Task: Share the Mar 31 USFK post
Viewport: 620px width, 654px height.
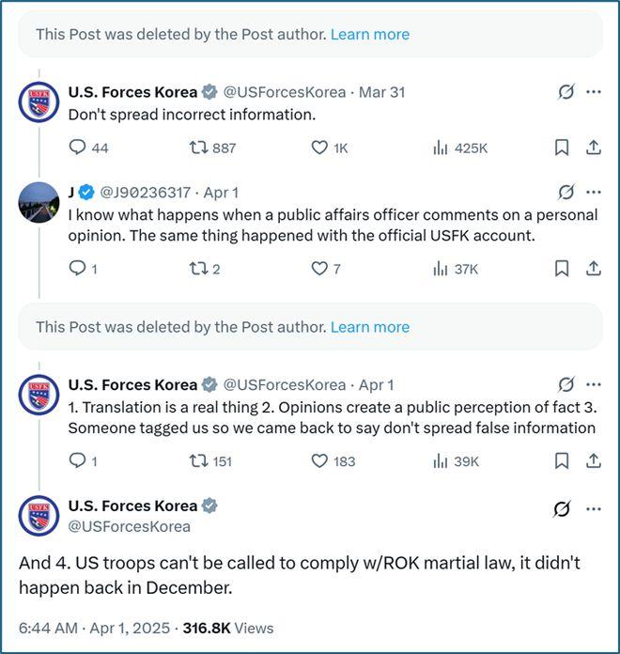Action: [594, 148]
